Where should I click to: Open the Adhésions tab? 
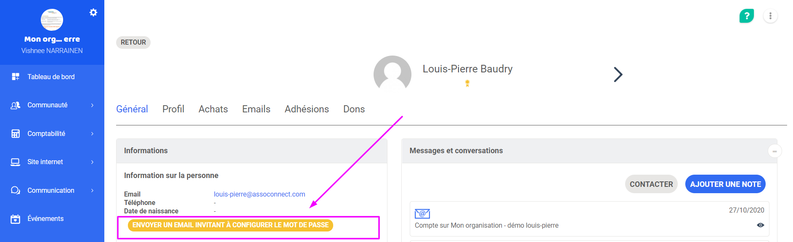tap(307, 109)
